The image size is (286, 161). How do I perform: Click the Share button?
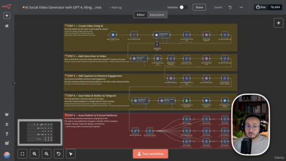tap(199, 7)
